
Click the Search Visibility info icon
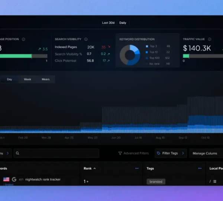86,39
